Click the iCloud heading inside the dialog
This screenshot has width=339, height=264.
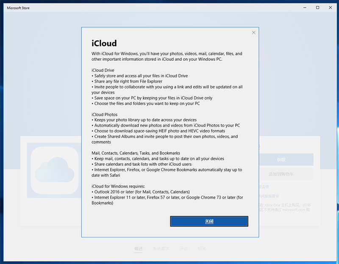(103, 43)
